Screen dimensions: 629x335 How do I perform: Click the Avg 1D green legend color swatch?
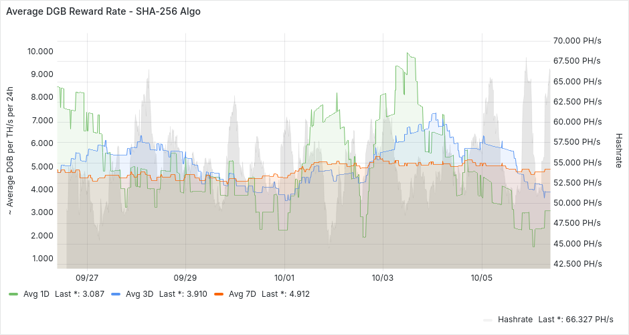click(x=13, y=294)
